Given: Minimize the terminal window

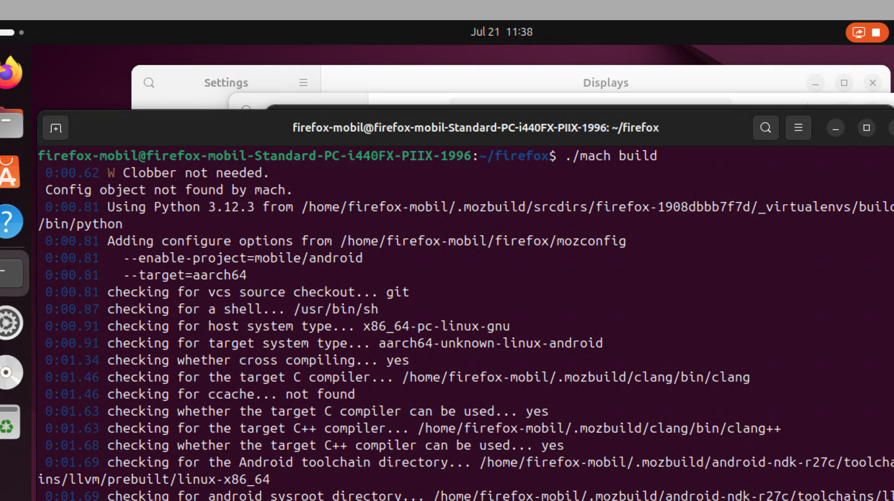Looking at the screenshot, I should pos(835,128).
